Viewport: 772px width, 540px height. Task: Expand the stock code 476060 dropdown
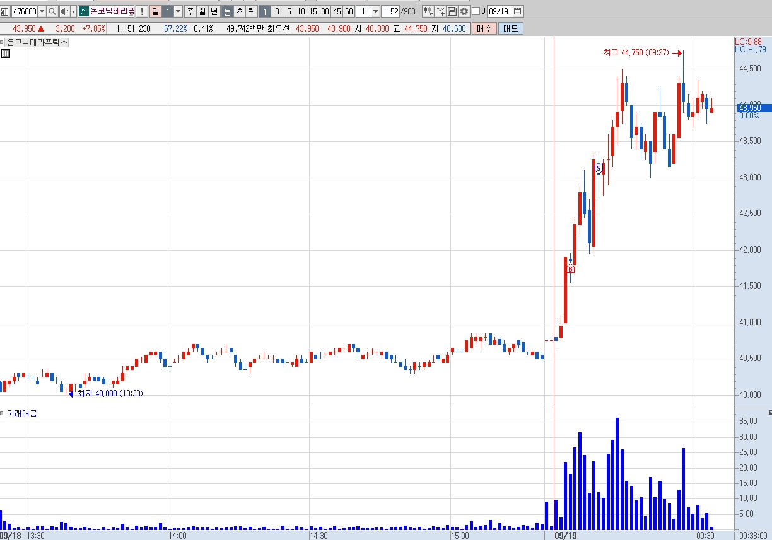(x=42, y=11)
